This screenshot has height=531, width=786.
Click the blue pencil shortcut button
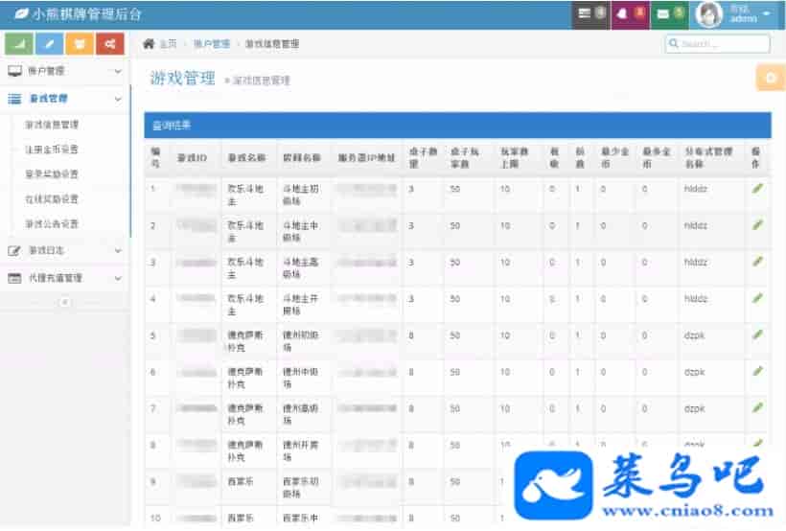[50, 44]
